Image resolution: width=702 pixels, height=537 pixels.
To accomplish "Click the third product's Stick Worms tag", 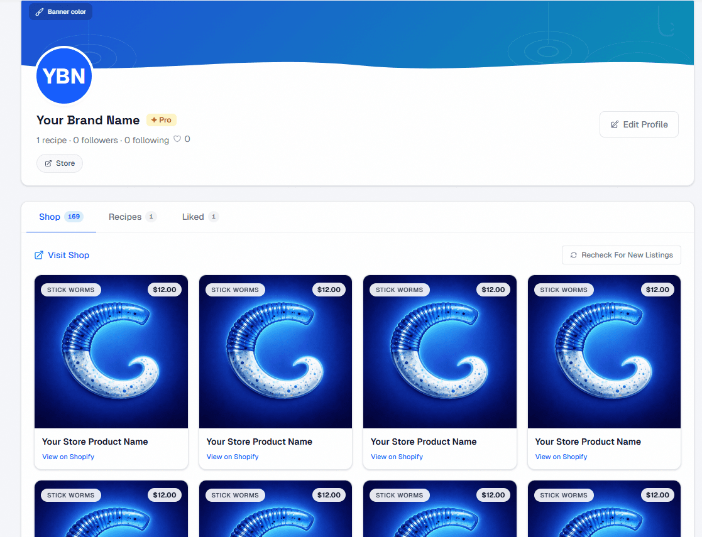I will point(399,290).
